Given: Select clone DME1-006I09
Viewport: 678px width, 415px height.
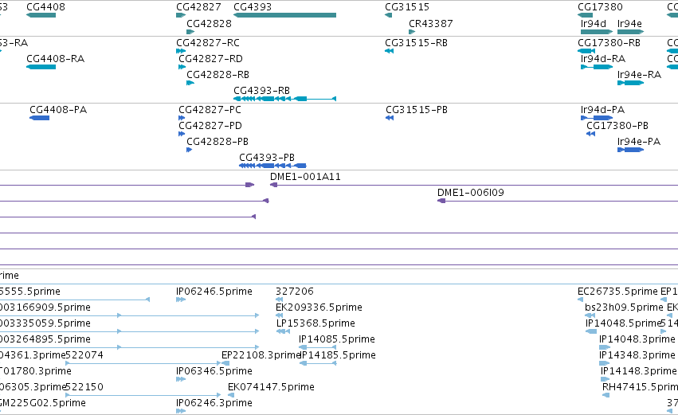Looking at the screenshot, I should click(470, 193).
